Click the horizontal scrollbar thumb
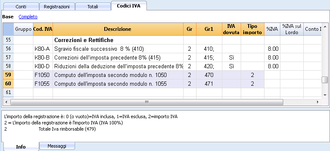Image resolution: width=330 pixels, height=151 pixels. (147, 102)
